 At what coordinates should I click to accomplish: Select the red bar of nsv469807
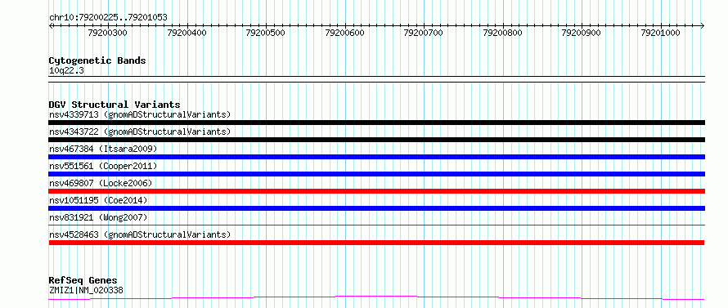(x=376, y=191)
